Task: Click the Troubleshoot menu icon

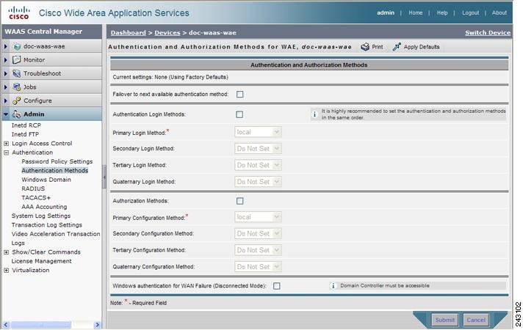Action: [x=16, y=73]
